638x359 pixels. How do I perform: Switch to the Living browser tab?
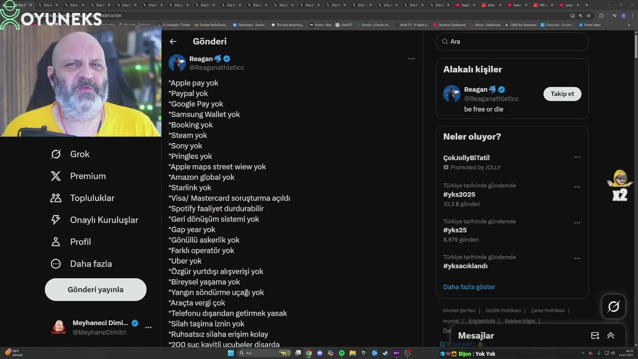[569, 5]
